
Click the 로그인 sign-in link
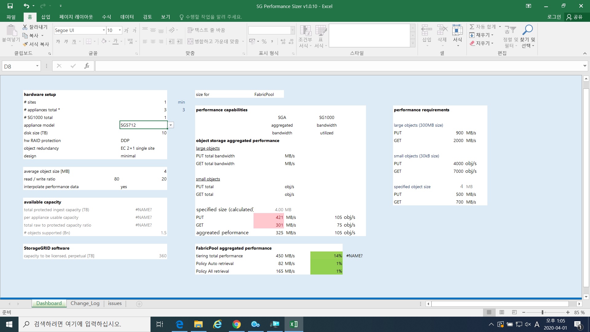pyautogui.click(x=554, y=17)
